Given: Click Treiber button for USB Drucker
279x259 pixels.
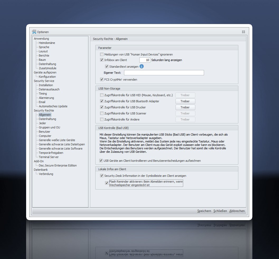Looking at the screenshot, I should coord(185,107).
